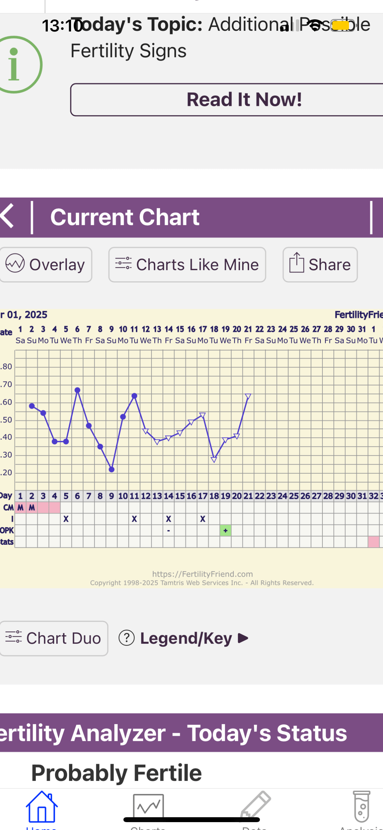Open Charts Like Mine
The image size is (383, 830).
[187, 265]
